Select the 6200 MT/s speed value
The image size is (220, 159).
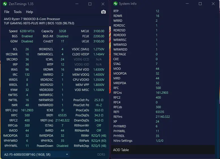[x=27, y=31]
